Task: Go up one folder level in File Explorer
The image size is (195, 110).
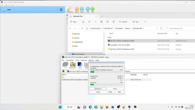Action: tap(82, 28)
